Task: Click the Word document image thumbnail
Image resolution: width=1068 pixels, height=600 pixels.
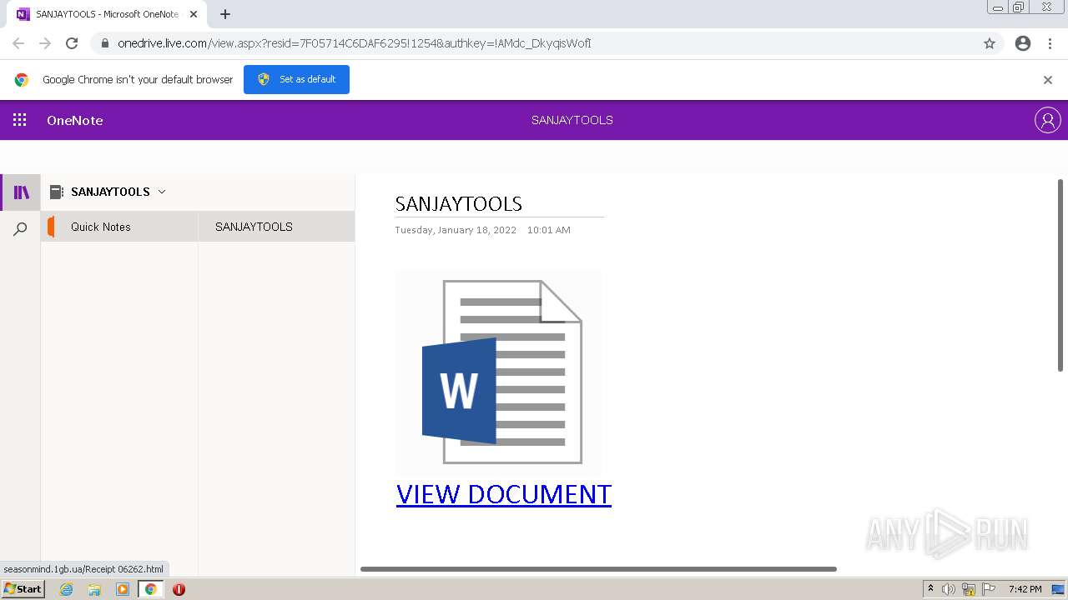Action: click(x=498, y=372)
